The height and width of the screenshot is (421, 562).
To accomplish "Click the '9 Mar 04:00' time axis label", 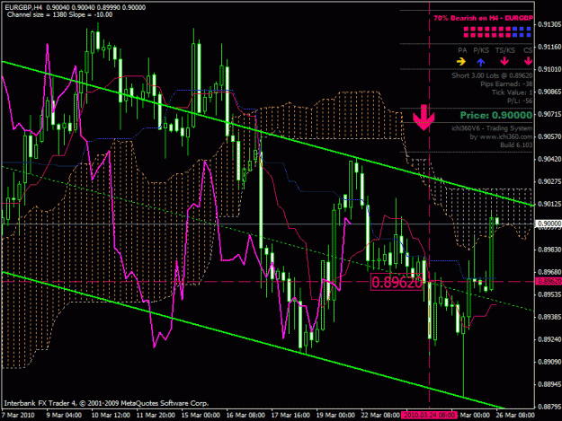I will click(64, 415).
